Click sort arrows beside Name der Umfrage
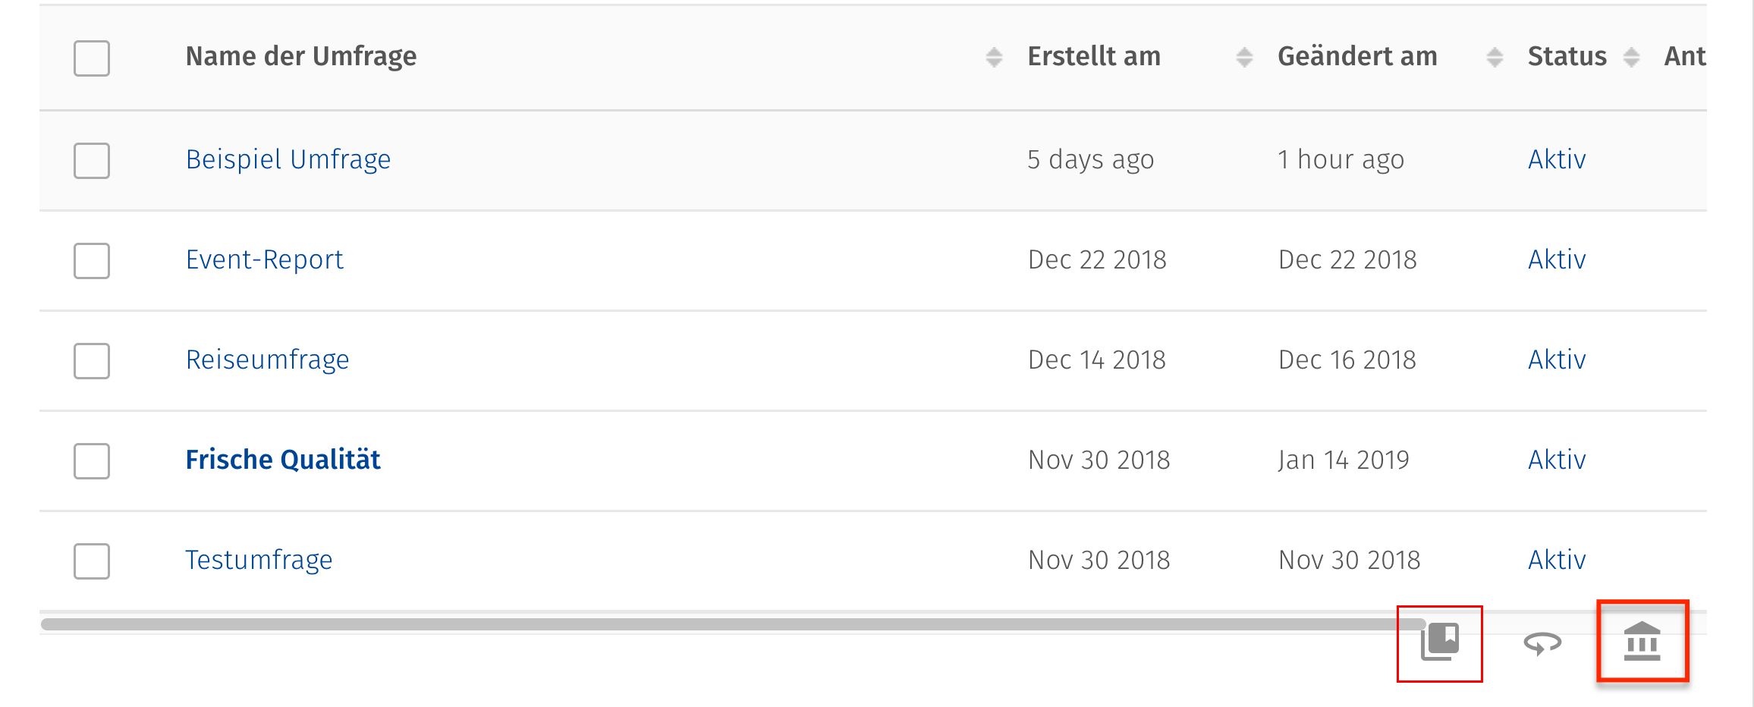Image resolution: width=1754 pixels, height=707 pixels. [x=994, y=56]
